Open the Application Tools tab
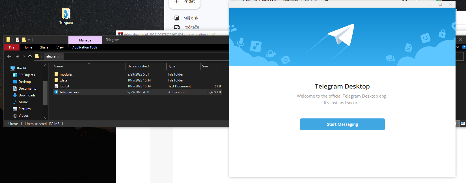This screenshot has width=466, height=183. pos(85,47)
